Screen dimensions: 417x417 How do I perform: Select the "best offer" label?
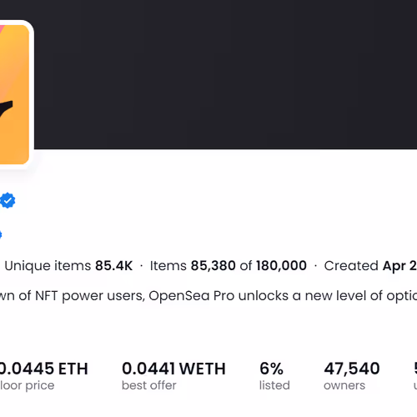(x=149, y=385)
